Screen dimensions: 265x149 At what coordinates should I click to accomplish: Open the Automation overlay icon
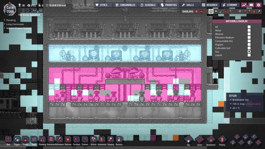(x=254, y=11)
